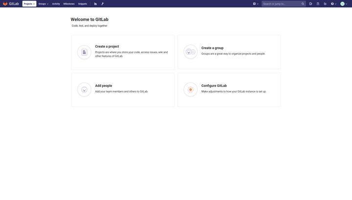The height and width of the screenshot is (200, 352).
Task: Open the Create a group heading
Action: click(x=212, y=48)
